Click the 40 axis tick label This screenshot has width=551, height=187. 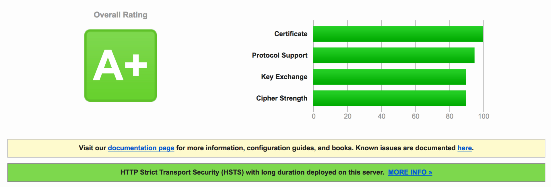click(x=381, y=116)
